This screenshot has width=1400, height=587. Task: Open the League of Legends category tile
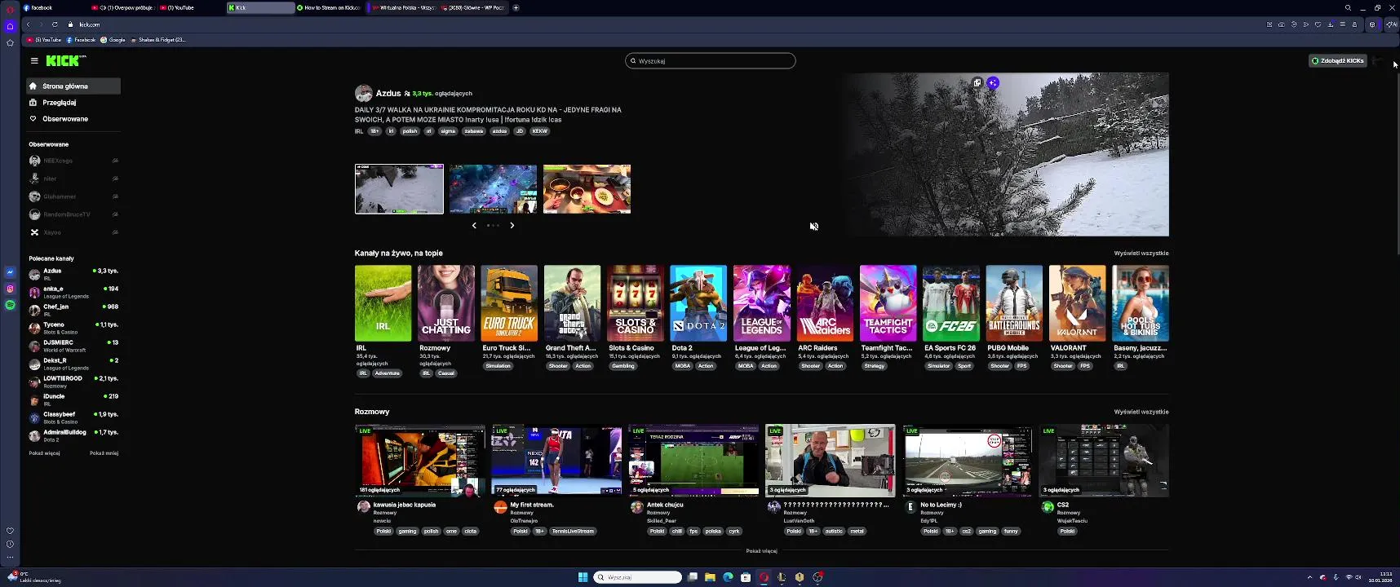[x=761, y=303]
